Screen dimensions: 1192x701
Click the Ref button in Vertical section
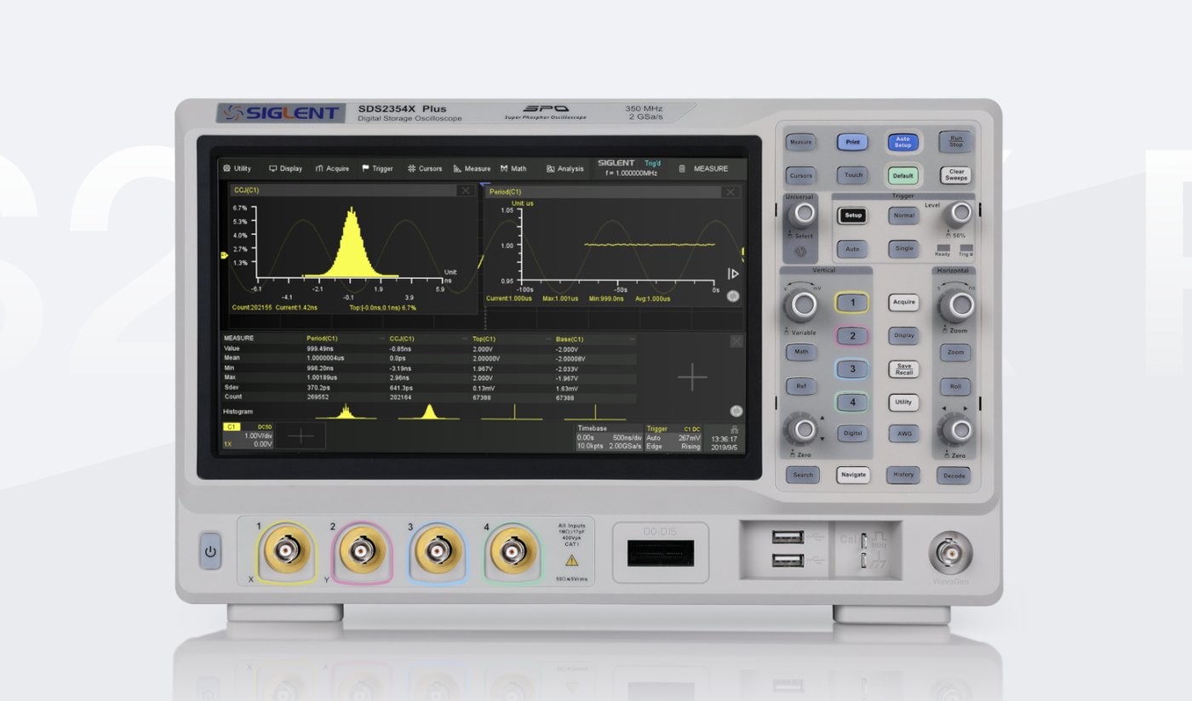[801, 385]
